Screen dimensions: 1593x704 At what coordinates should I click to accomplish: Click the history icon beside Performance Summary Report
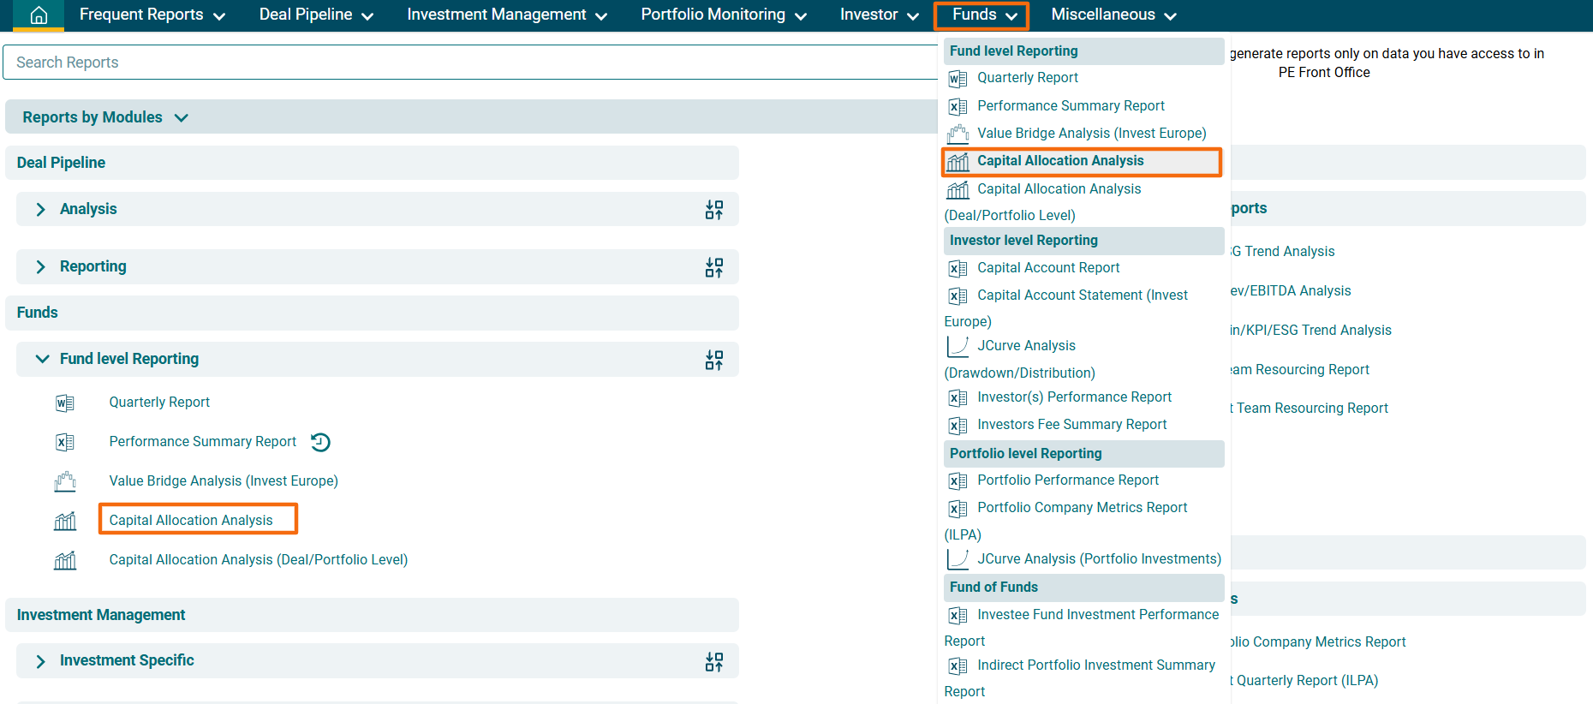(x=320, y=442)
